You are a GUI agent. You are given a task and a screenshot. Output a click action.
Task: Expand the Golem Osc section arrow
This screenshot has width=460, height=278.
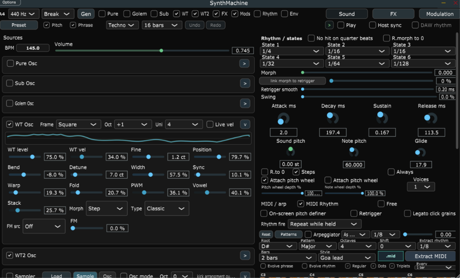[x=245, y=103]
